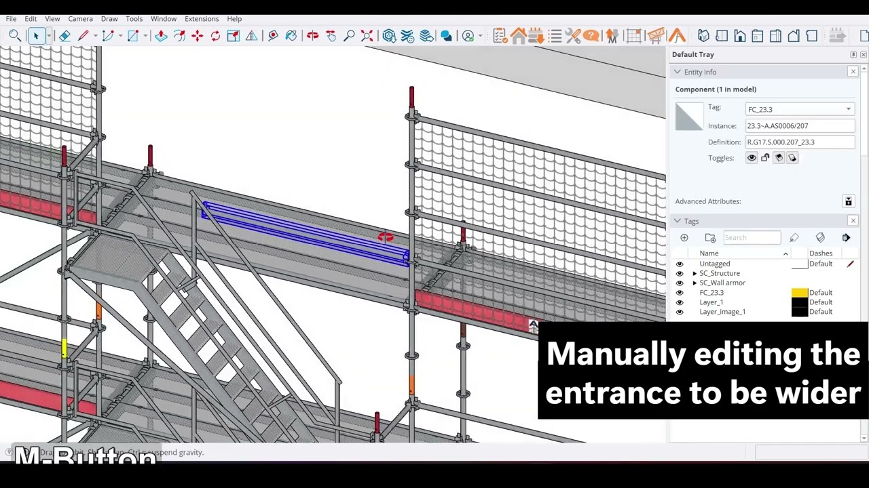Open the Select tool dropdown arrow
This screenshot has width=869, height=488.
click(48, 36)
